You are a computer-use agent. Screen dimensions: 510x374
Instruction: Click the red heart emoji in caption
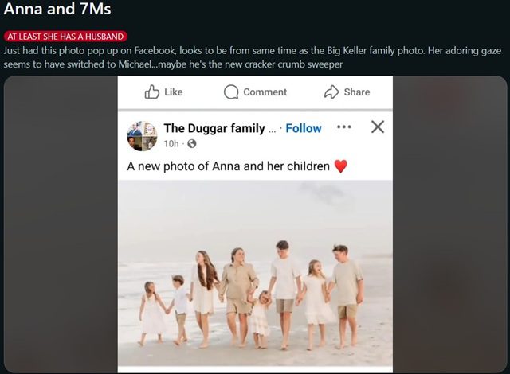pos(340,167)
